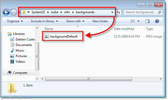This screenshot has height=100, width=168.
Task: Open the Videos library
Action: [20, 62]
